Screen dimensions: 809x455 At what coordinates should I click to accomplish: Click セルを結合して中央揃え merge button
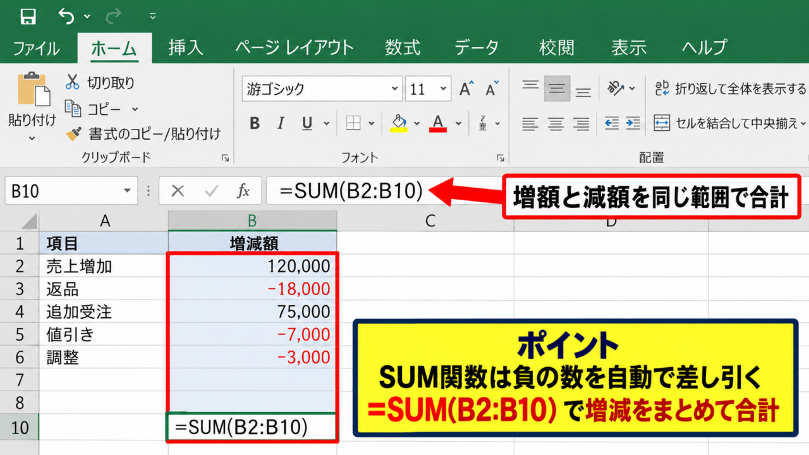(x=726, y=123)
